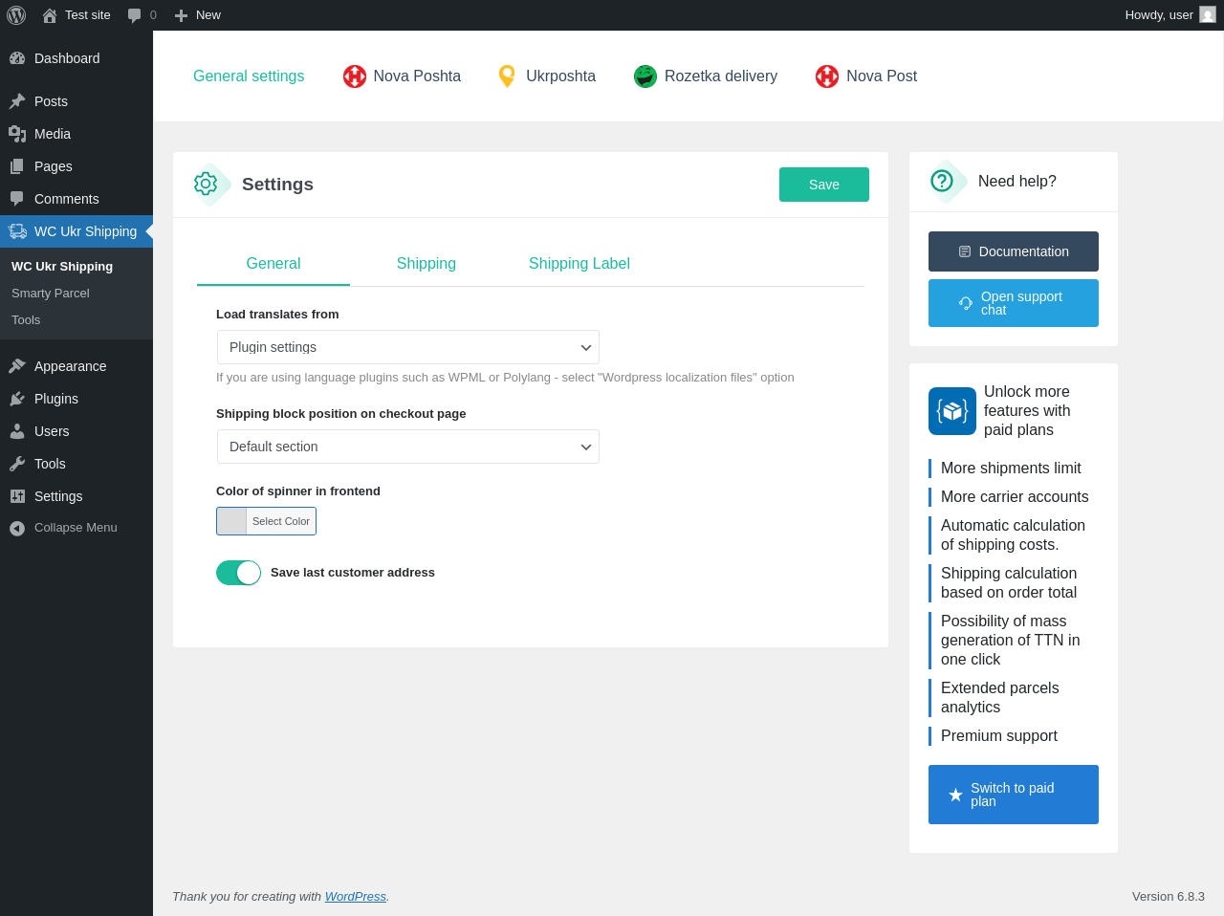Open the Shipping Label tab
Viewport: 1224px width, 916px height.
pyautogui.click(x=579, y=264)
